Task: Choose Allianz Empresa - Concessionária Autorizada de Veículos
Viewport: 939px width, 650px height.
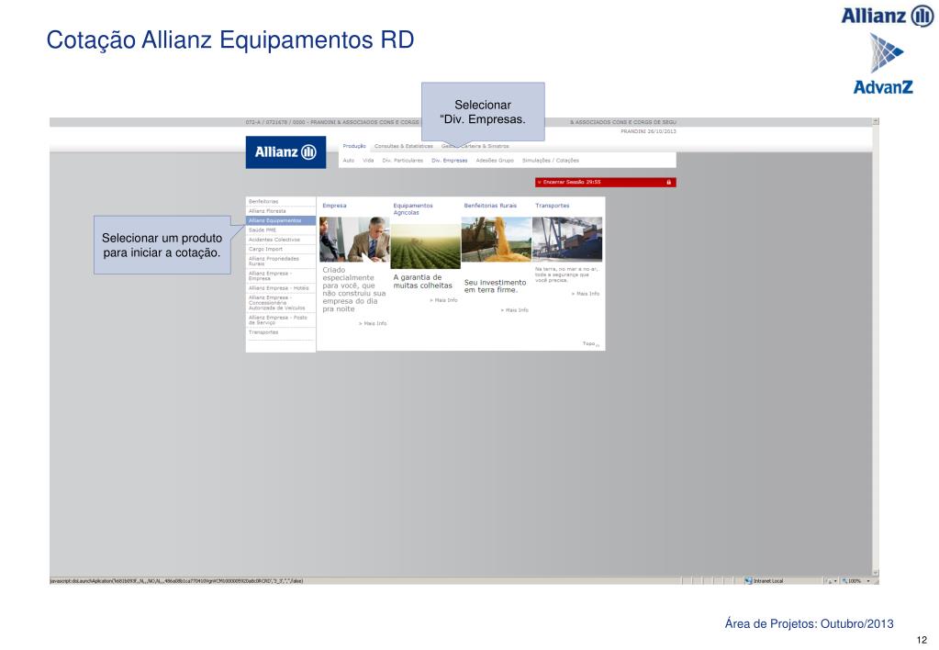Action: coord(281,303)
